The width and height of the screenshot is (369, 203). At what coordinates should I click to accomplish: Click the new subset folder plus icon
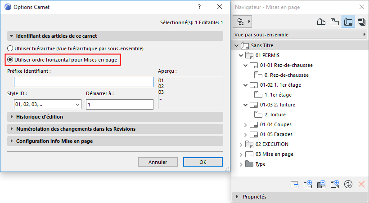[334, 184]
